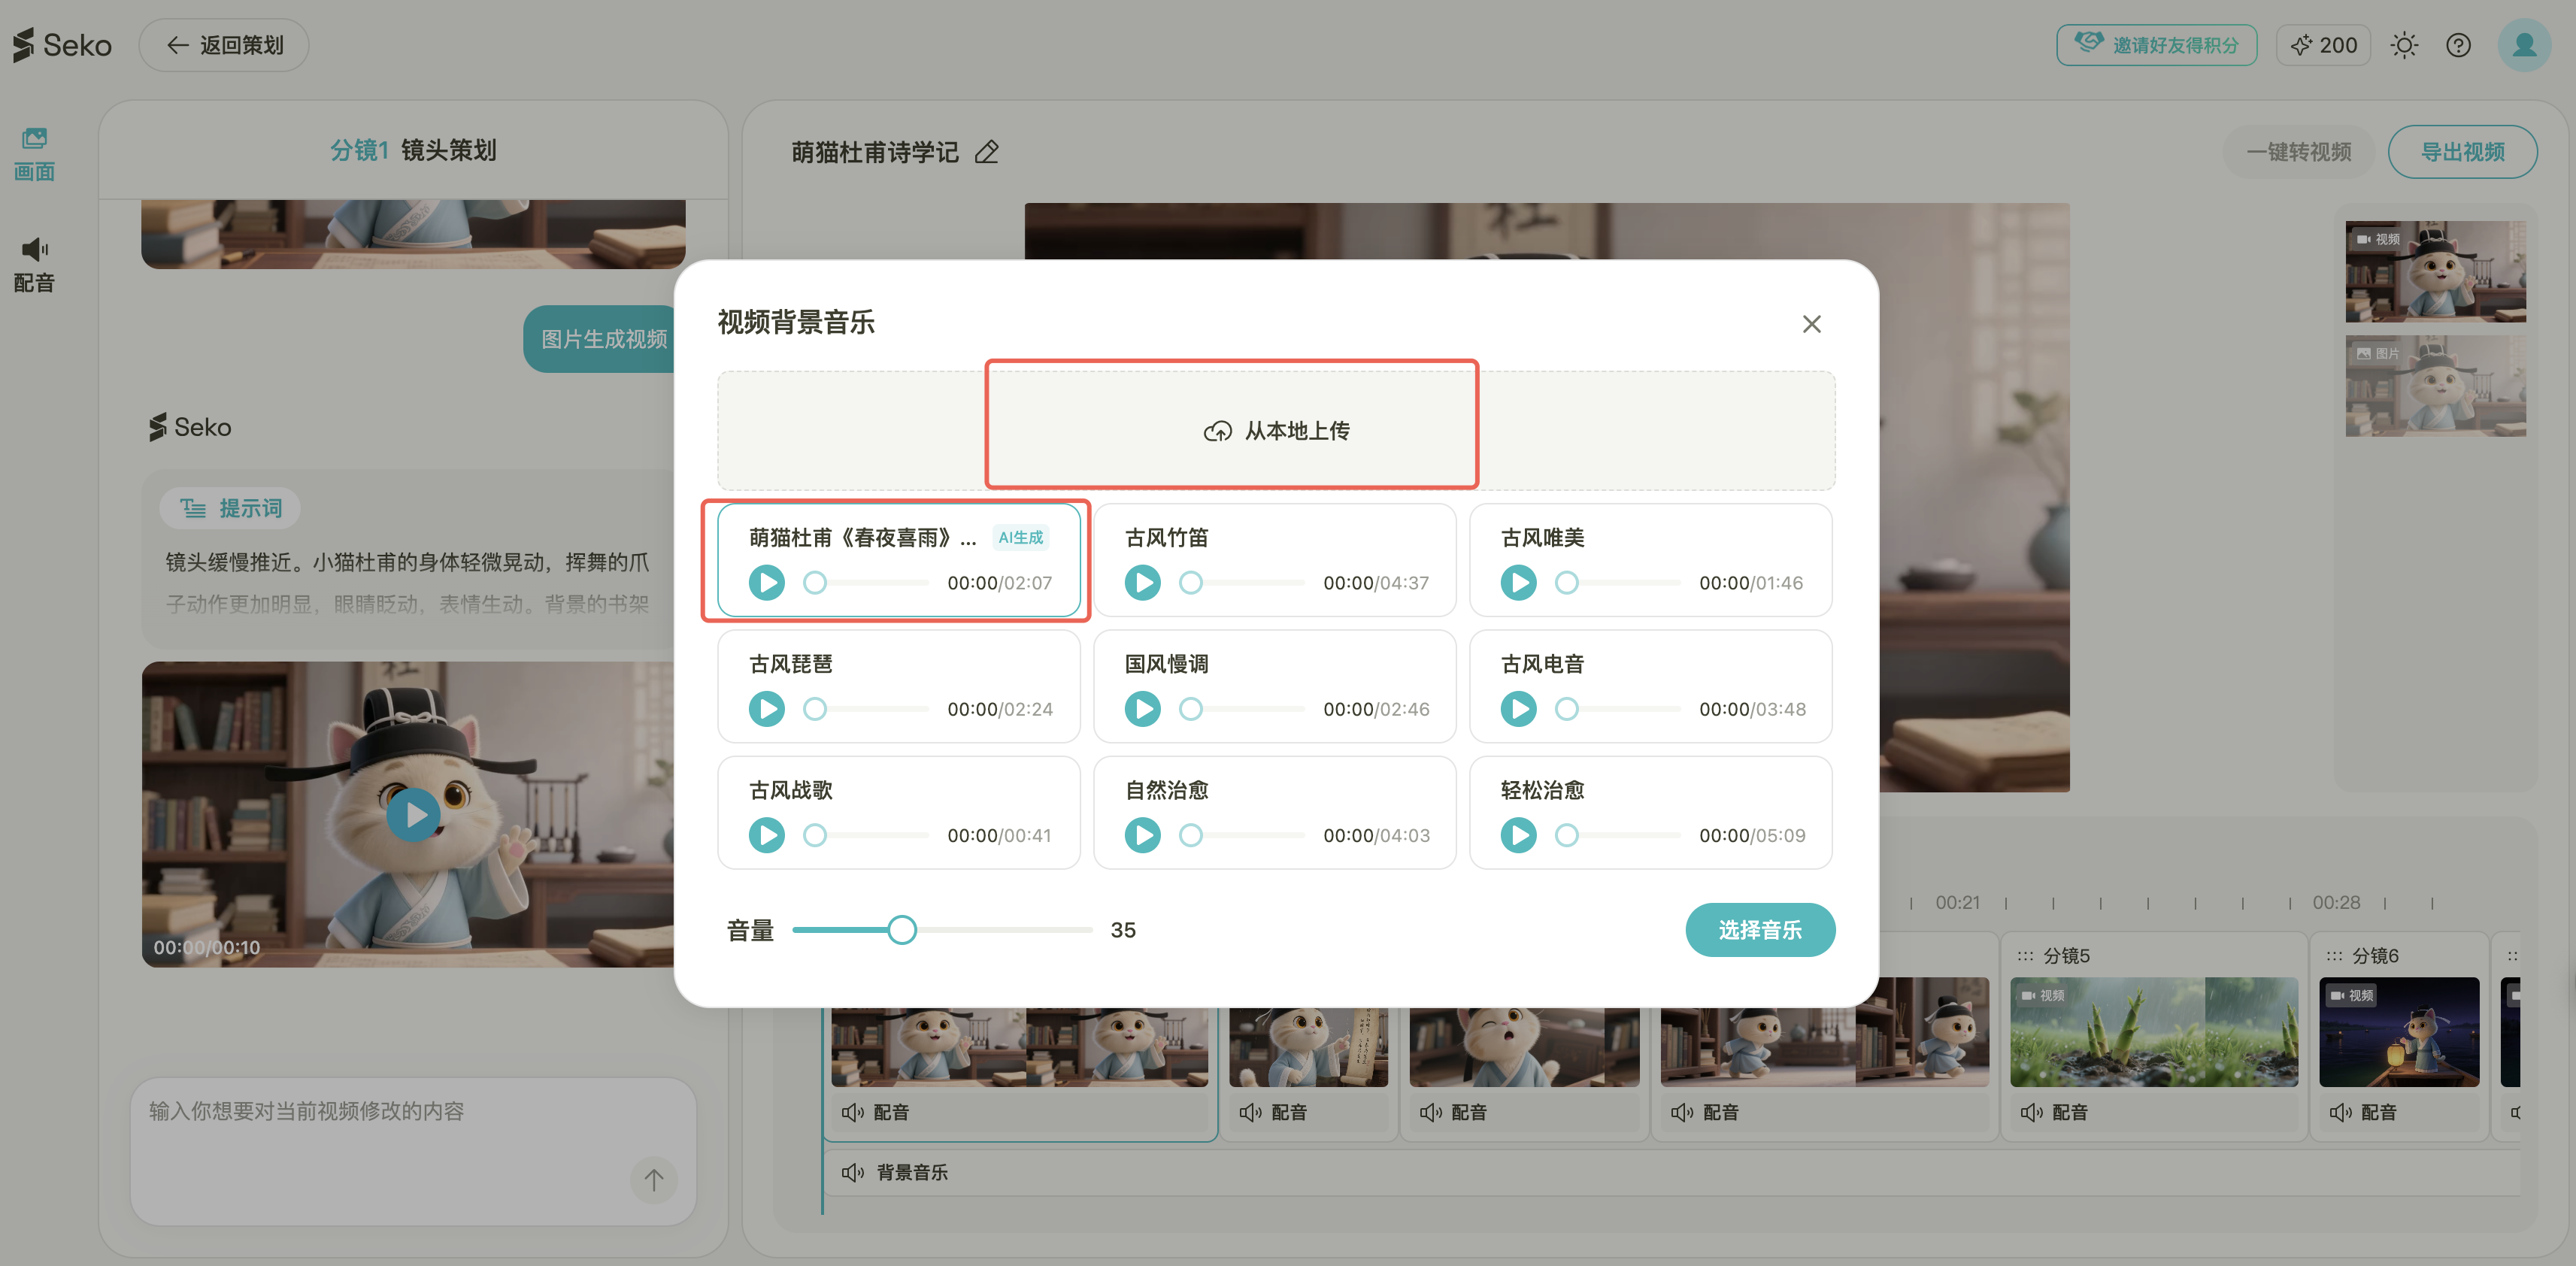Screen dimensions: 2576x1266
Task: Play the 古风竹笛 track
Action: pyautogui.click(x=1142, y=582)
